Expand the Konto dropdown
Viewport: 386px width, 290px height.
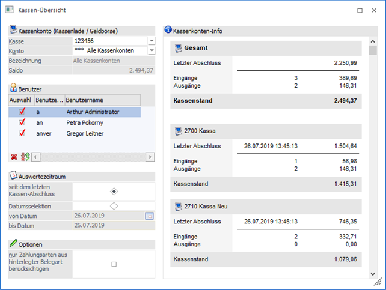(x=151, y=51)
